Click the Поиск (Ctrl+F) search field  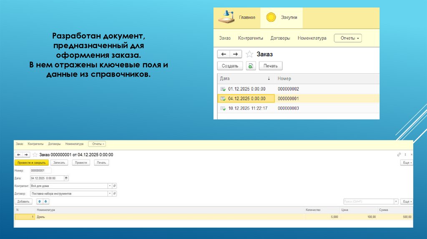click(369, 202)
